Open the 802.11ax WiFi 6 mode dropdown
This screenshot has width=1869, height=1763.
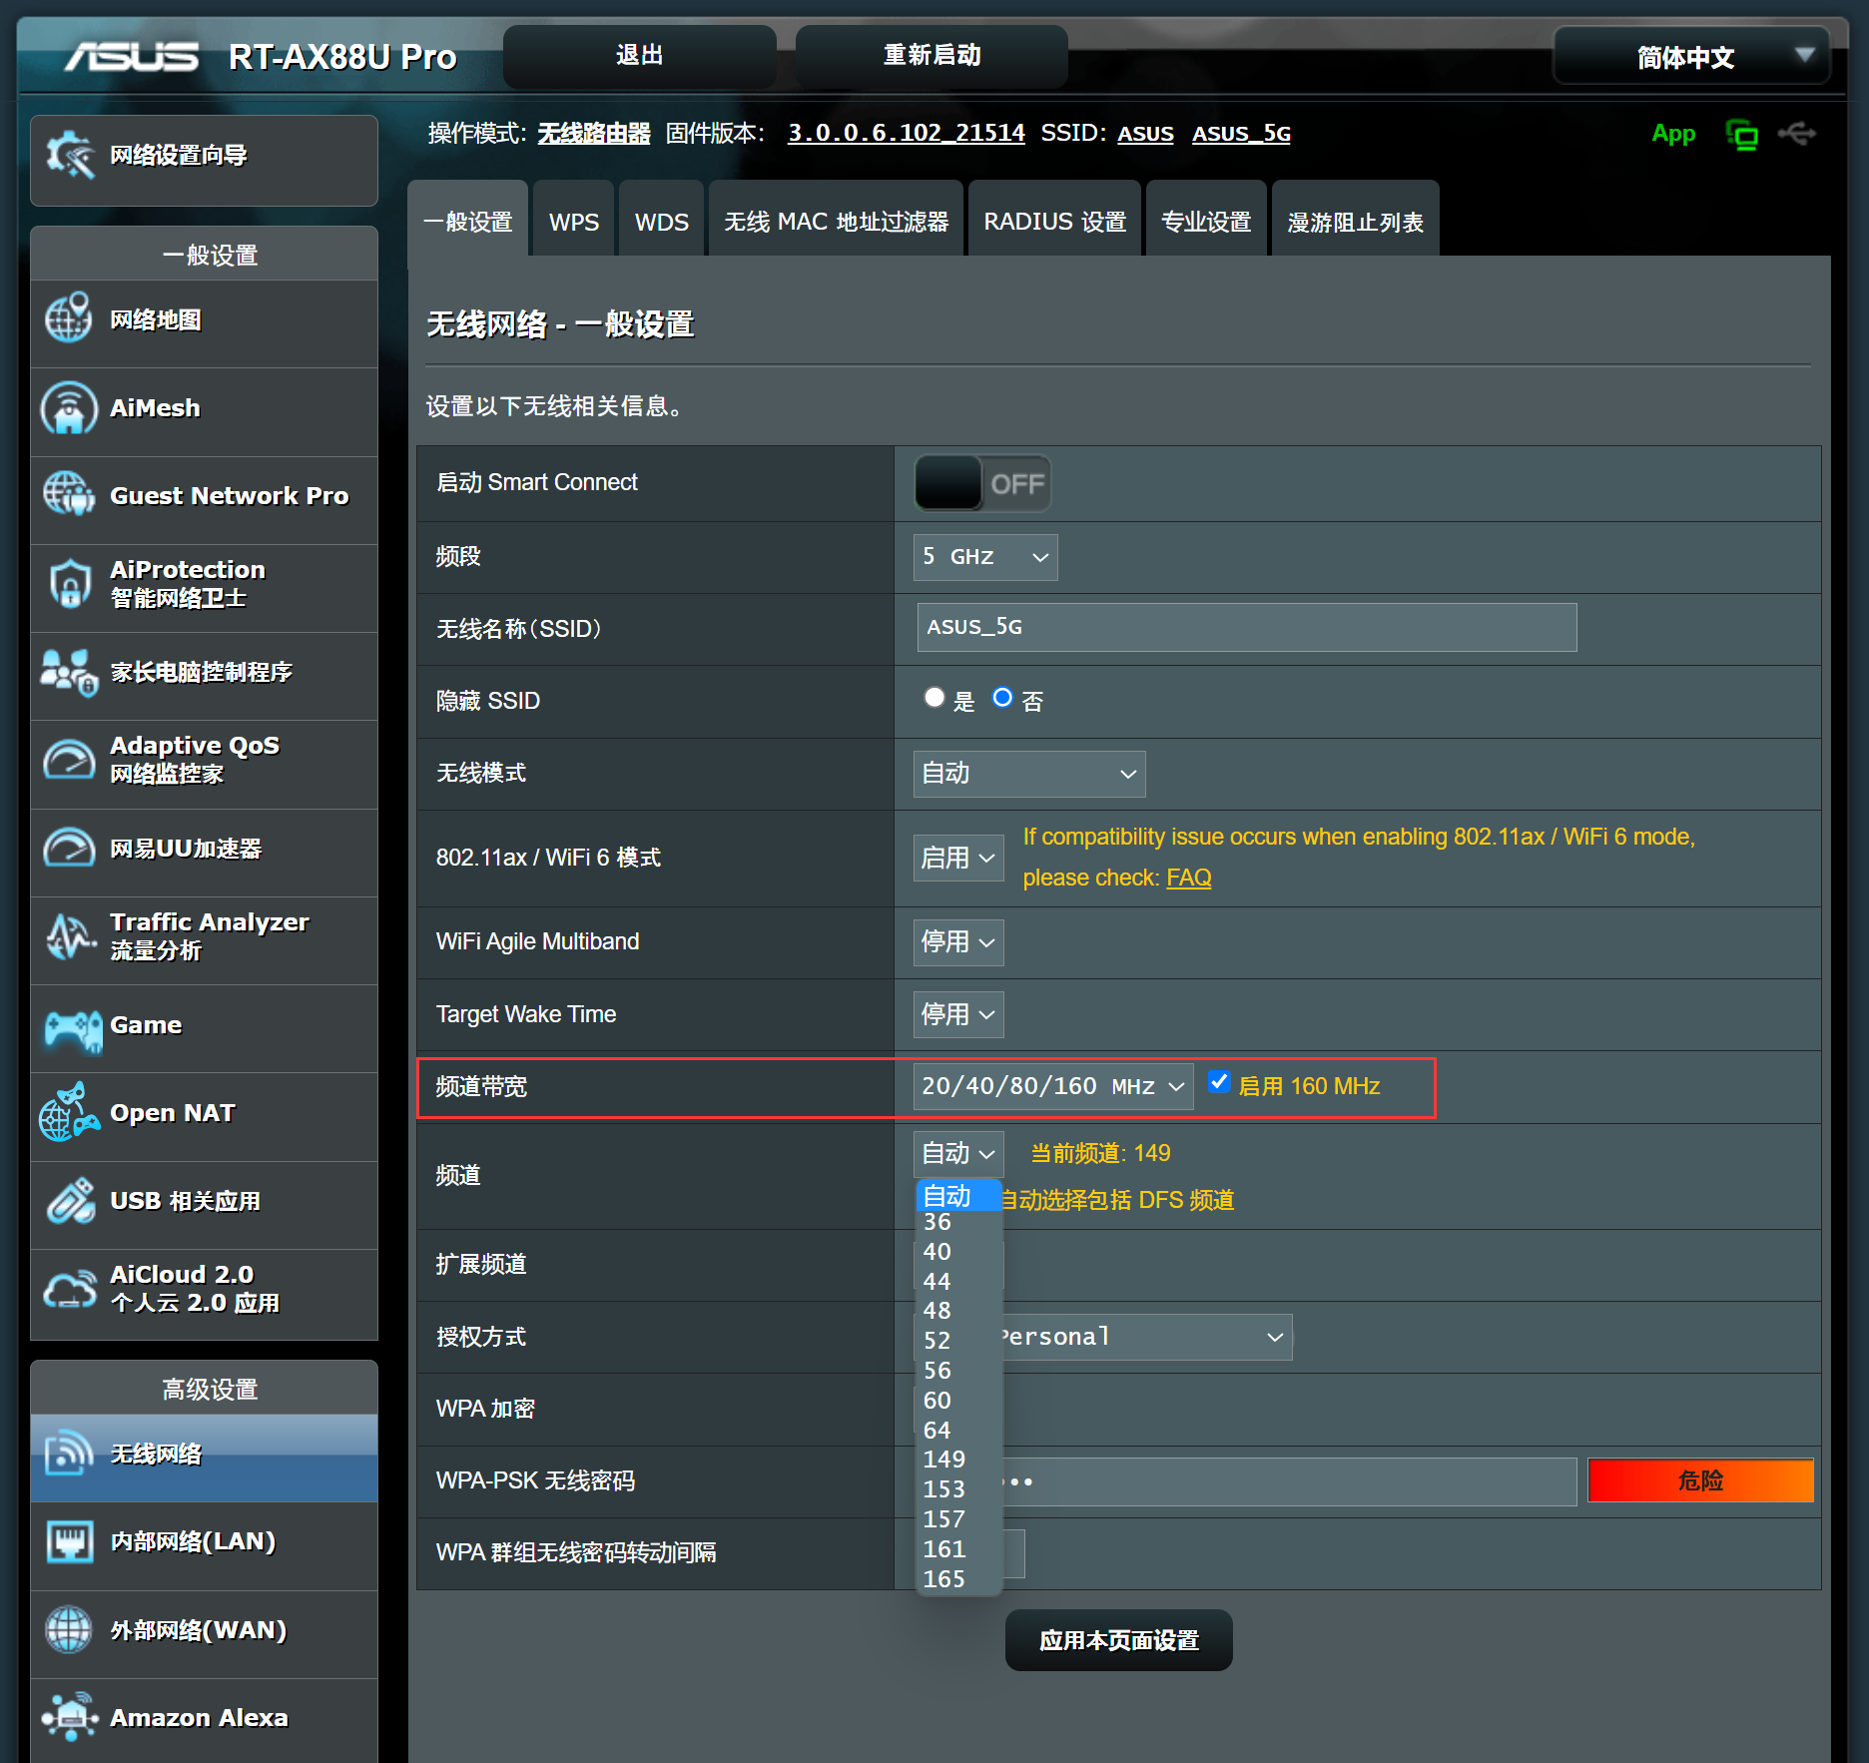[x=957, y=858]
